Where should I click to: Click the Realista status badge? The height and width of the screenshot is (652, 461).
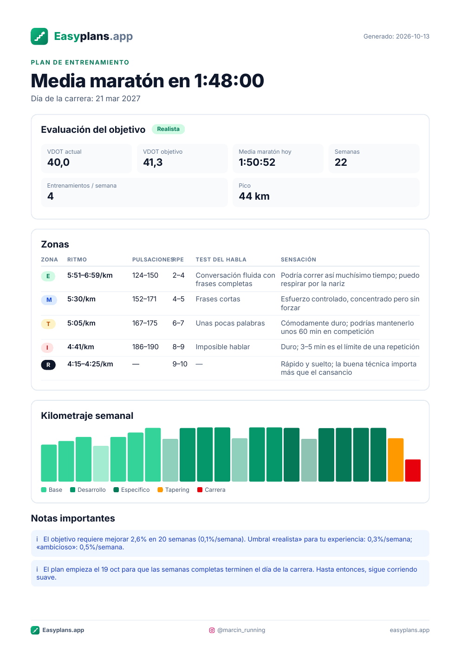coord(168,129)
